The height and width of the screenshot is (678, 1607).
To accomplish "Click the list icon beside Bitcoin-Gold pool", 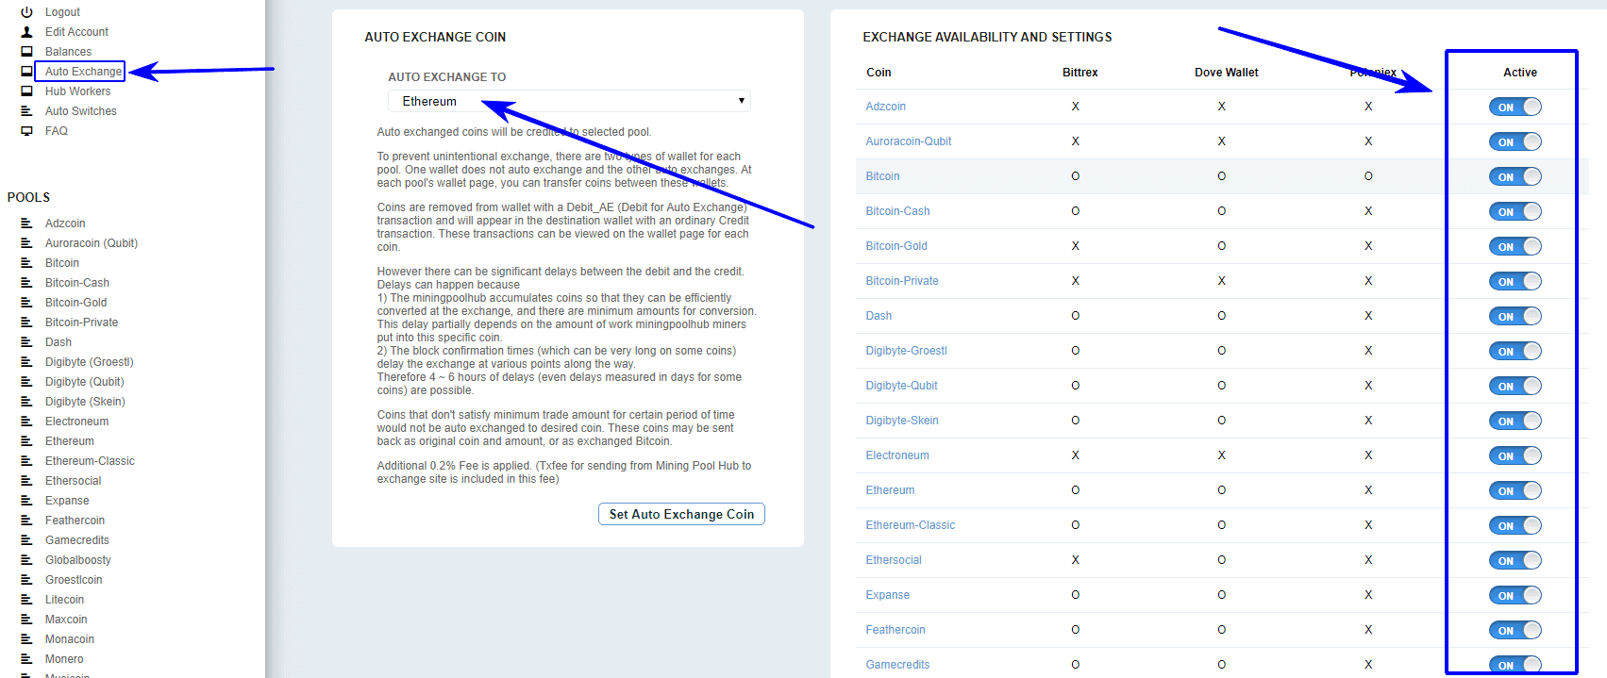I will (26, 303).
